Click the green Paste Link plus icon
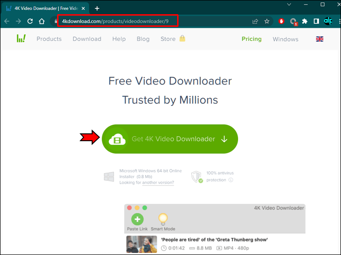 (x=138, y=219)
